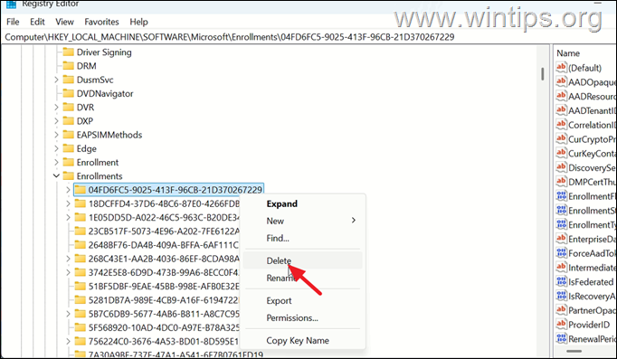Choose Export in the context menu
This screenshot has height=359, width=617.
302,301
